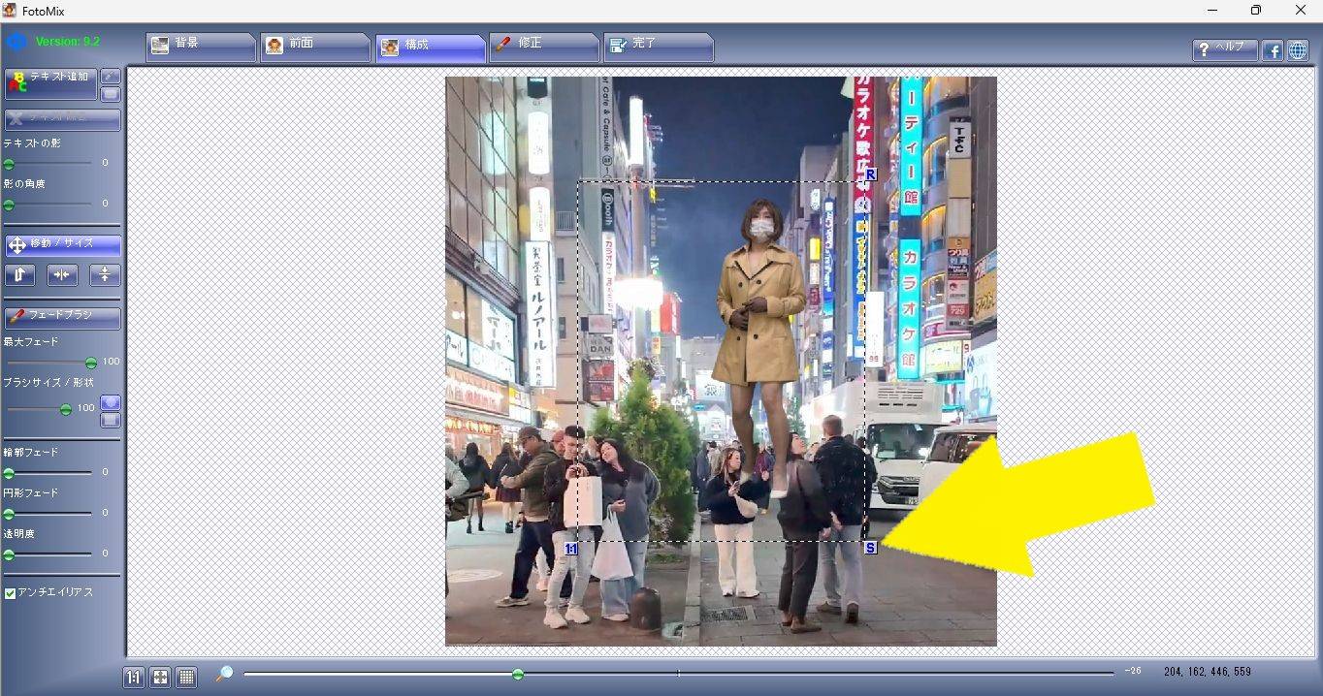The height and width of the screenshot is (696, 1323).
Task: Click the rotate icon button
Action: (19, 275)
